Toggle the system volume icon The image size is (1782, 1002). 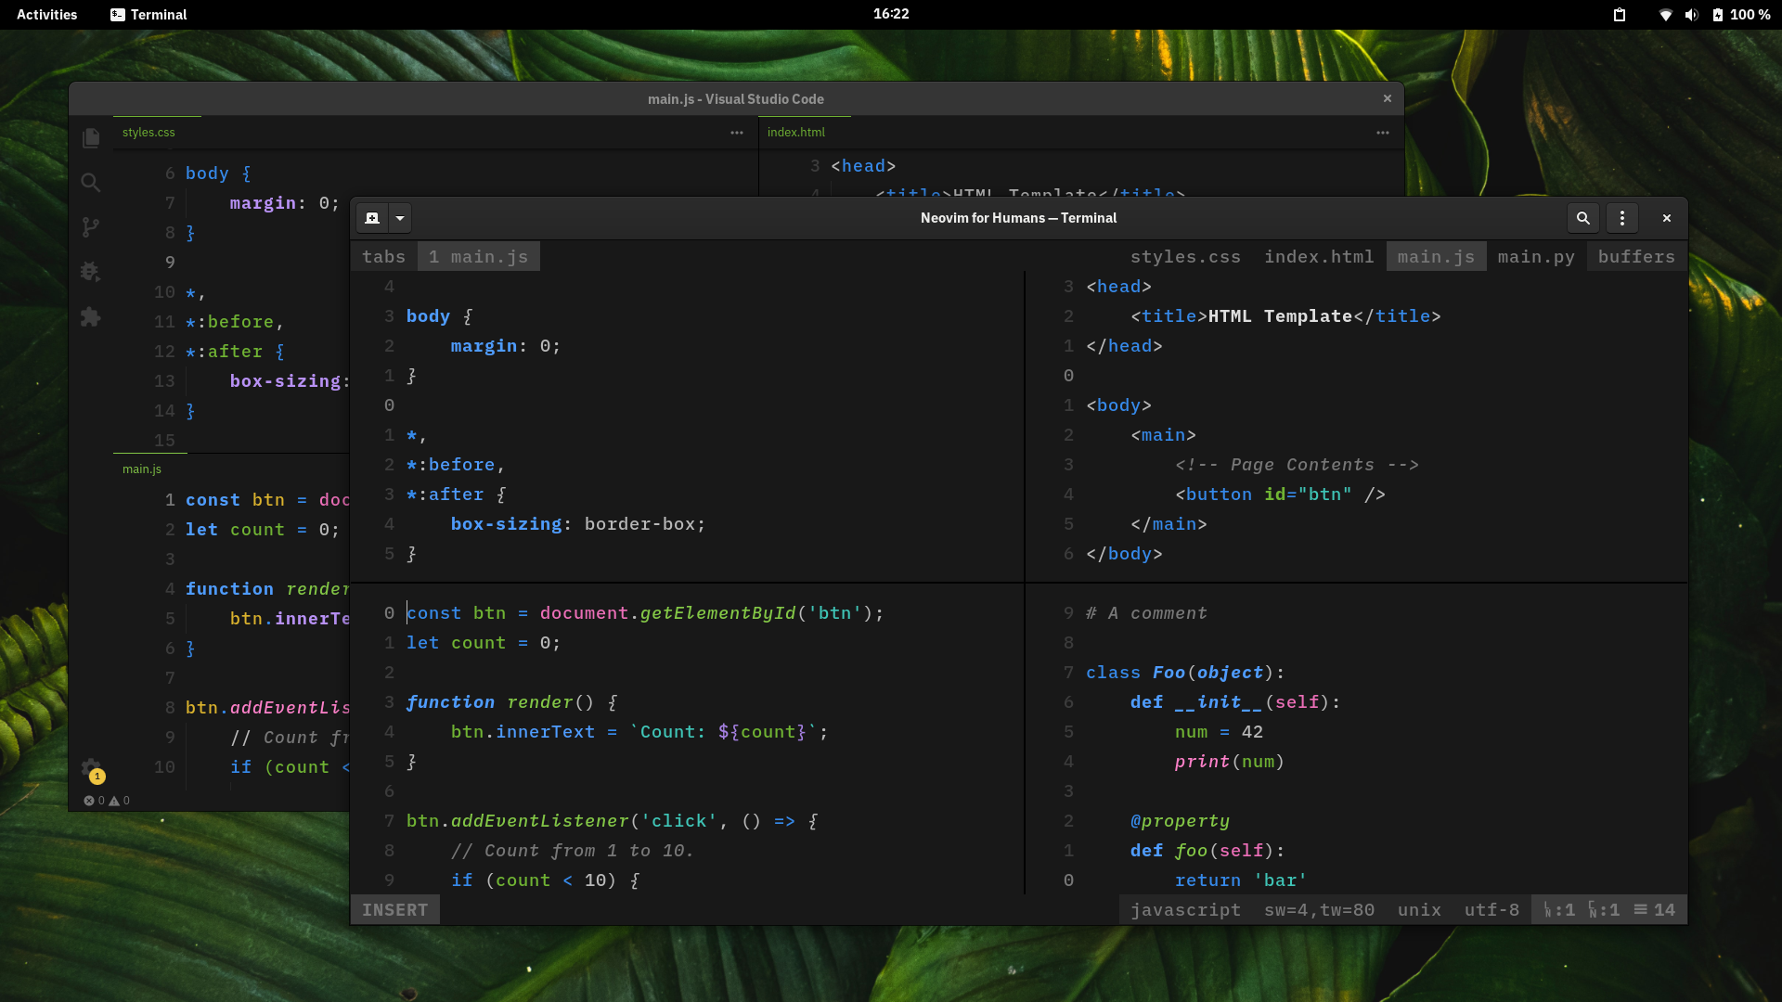1691,15
